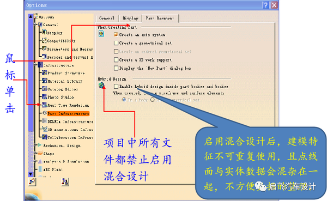The width and height of the screenshot is (327, 201).
Task: Close the Options dialog window
Action: 274,5
